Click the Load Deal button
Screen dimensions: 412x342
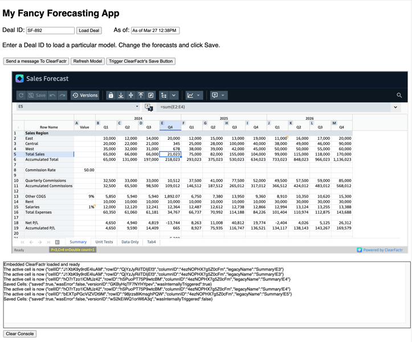(89, 30)
